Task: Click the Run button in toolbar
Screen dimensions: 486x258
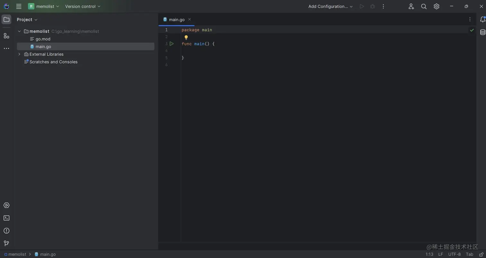Action: (x=362, y=6)
